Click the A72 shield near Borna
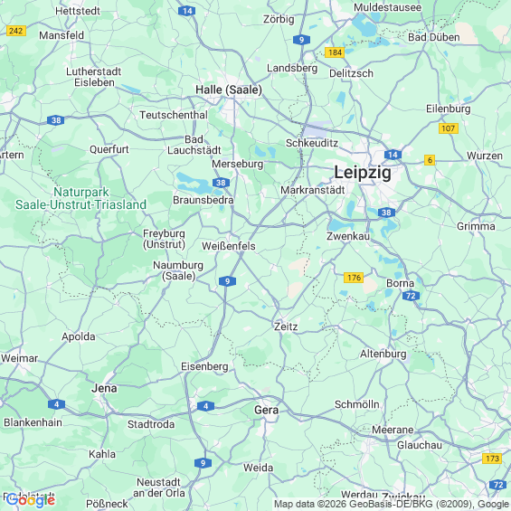 (x=411, y=296)
